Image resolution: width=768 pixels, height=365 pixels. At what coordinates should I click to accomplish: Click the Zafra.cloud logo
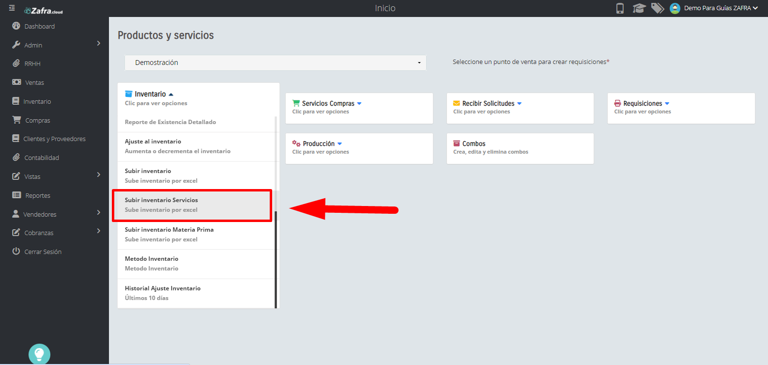pyautogui.click(x=44, y=11)
